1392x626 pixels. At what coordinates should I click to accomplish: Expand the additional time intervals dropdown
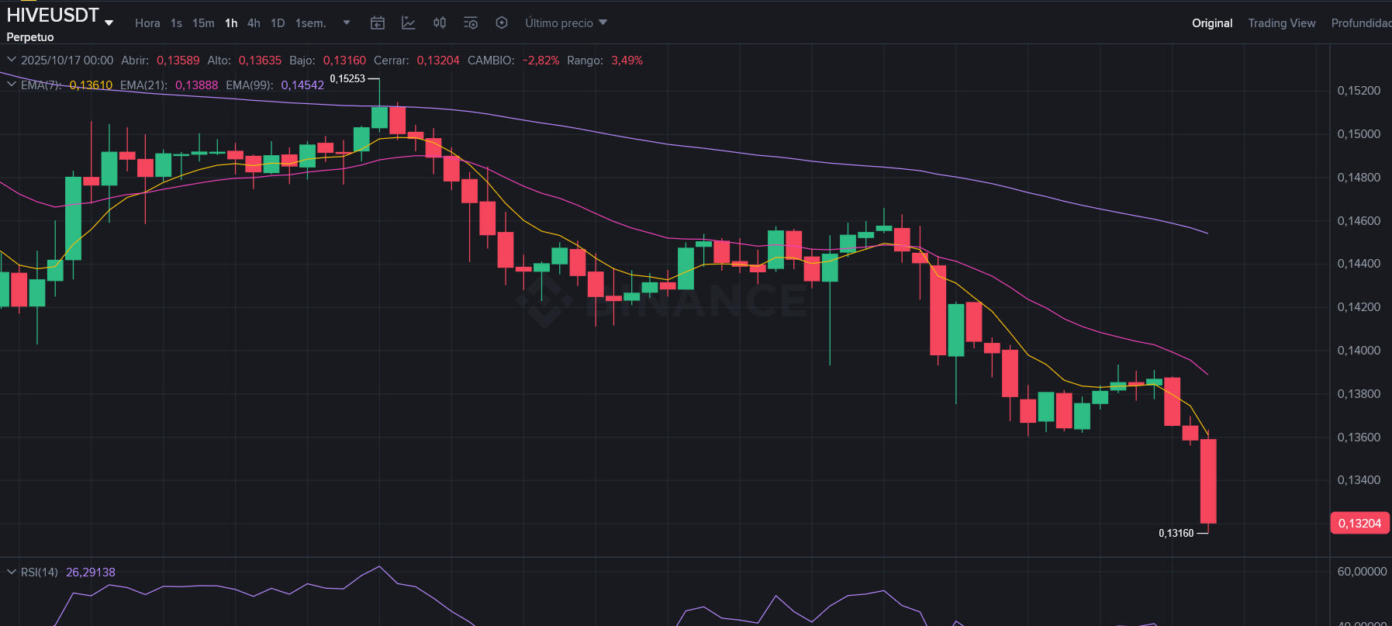[x=347, y=23]
